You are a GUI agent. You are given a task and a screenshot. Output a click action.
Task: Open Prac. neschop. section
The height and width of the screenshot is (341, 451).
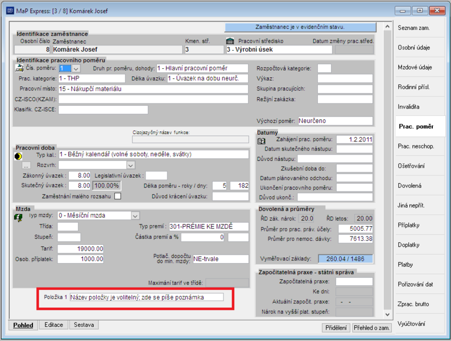click(420, 147)
